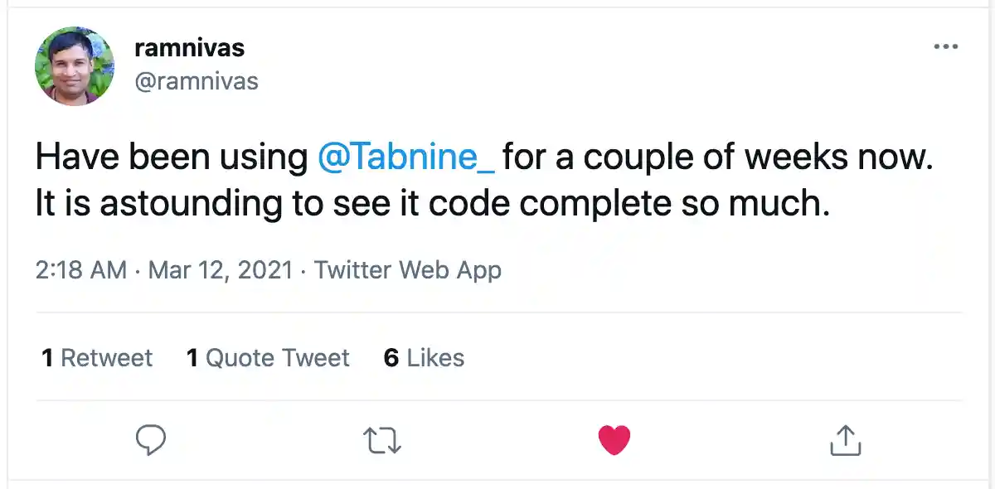Image resolution: width=995 pixels, height=489 pixels.
Task: Click the @ramnivas handle
Action: point(197,80)
